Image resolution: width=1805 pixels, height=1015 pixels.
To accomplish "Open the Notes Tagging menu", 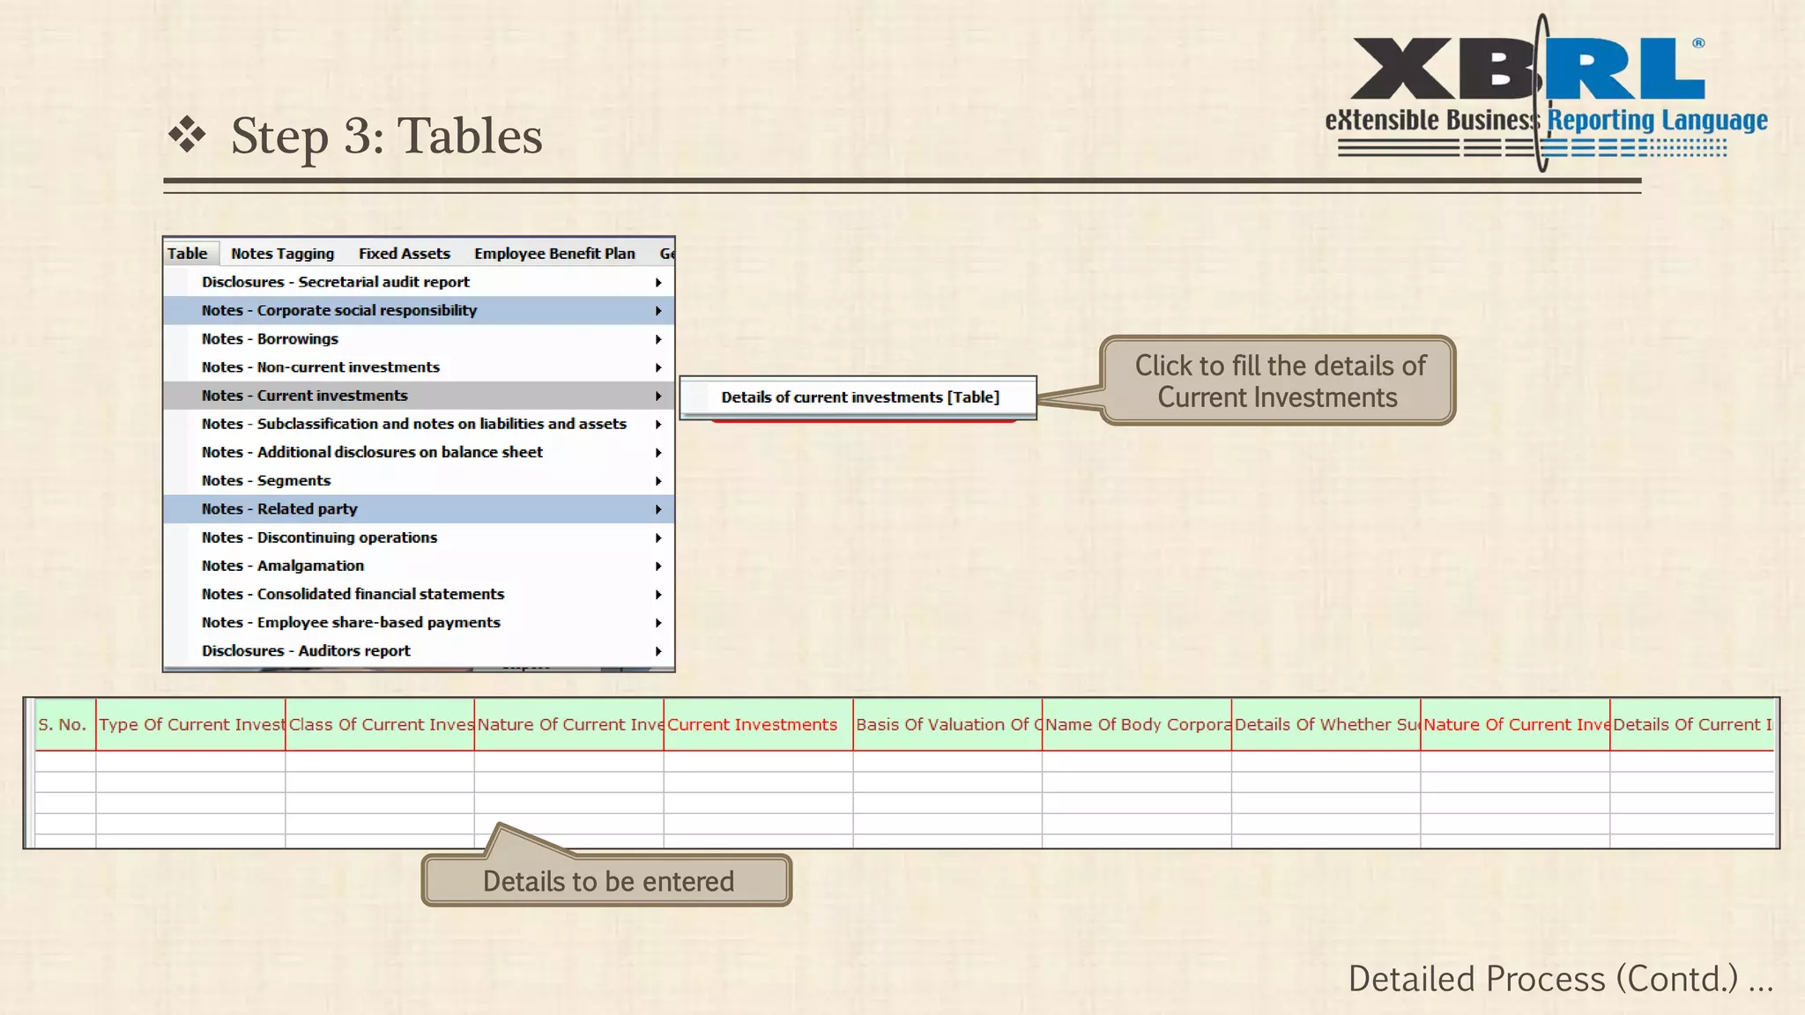I will (283, 254).
